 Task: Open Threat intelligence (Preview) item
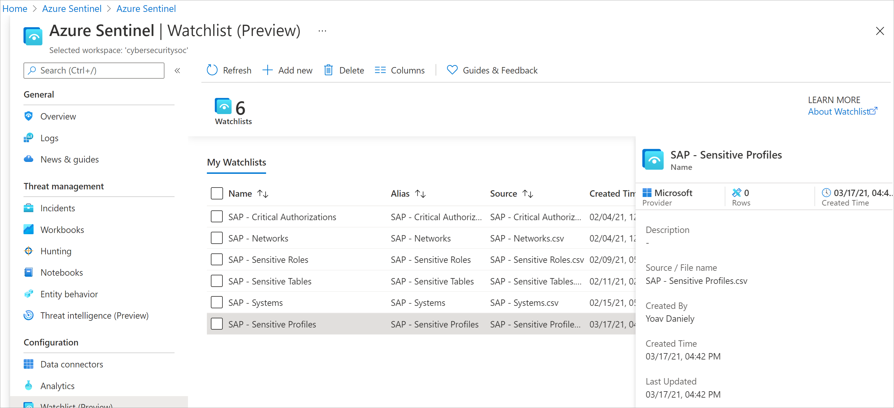click(x=94, y=315)
